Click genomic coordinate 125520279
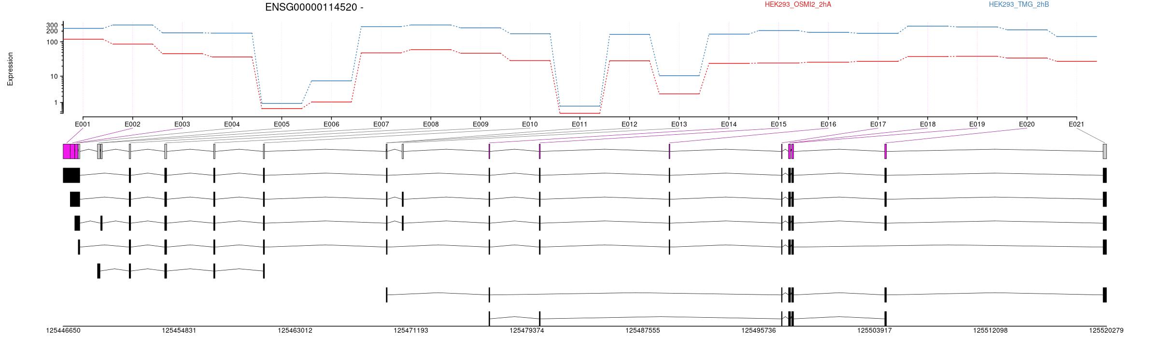This screenshot has height=338, width=1159. (x=1106, y=331)
